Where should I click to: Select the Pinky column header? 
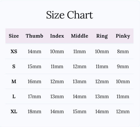tap(123, 36)
